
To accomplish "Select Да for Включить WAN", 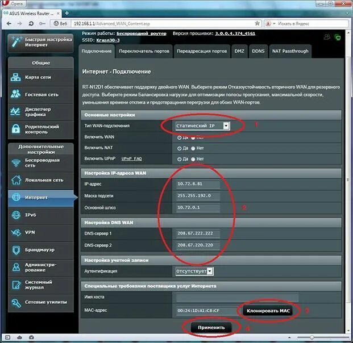I will tap(179, 137).
